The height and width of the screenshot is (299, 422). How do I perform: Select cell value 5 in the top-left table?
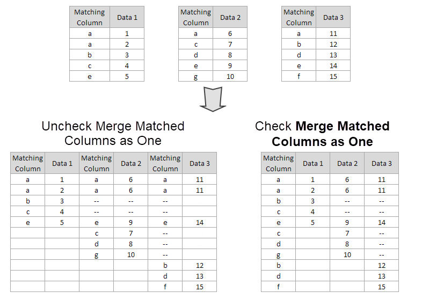point(127,76)
